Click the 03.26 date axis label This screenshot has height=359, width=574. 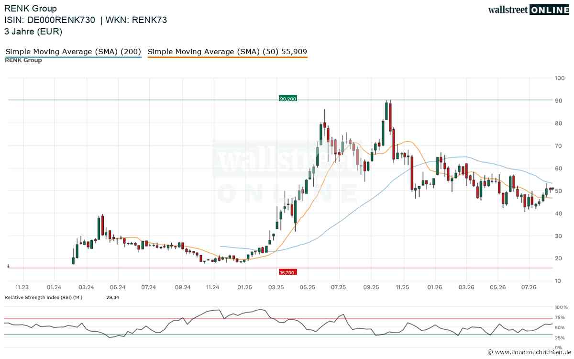point(466,287)
